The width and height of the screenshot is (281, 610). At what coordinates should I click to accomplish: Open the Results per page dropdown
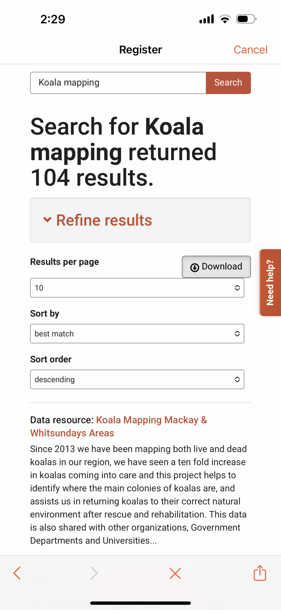pyautogui.click(x=137, y=288)
